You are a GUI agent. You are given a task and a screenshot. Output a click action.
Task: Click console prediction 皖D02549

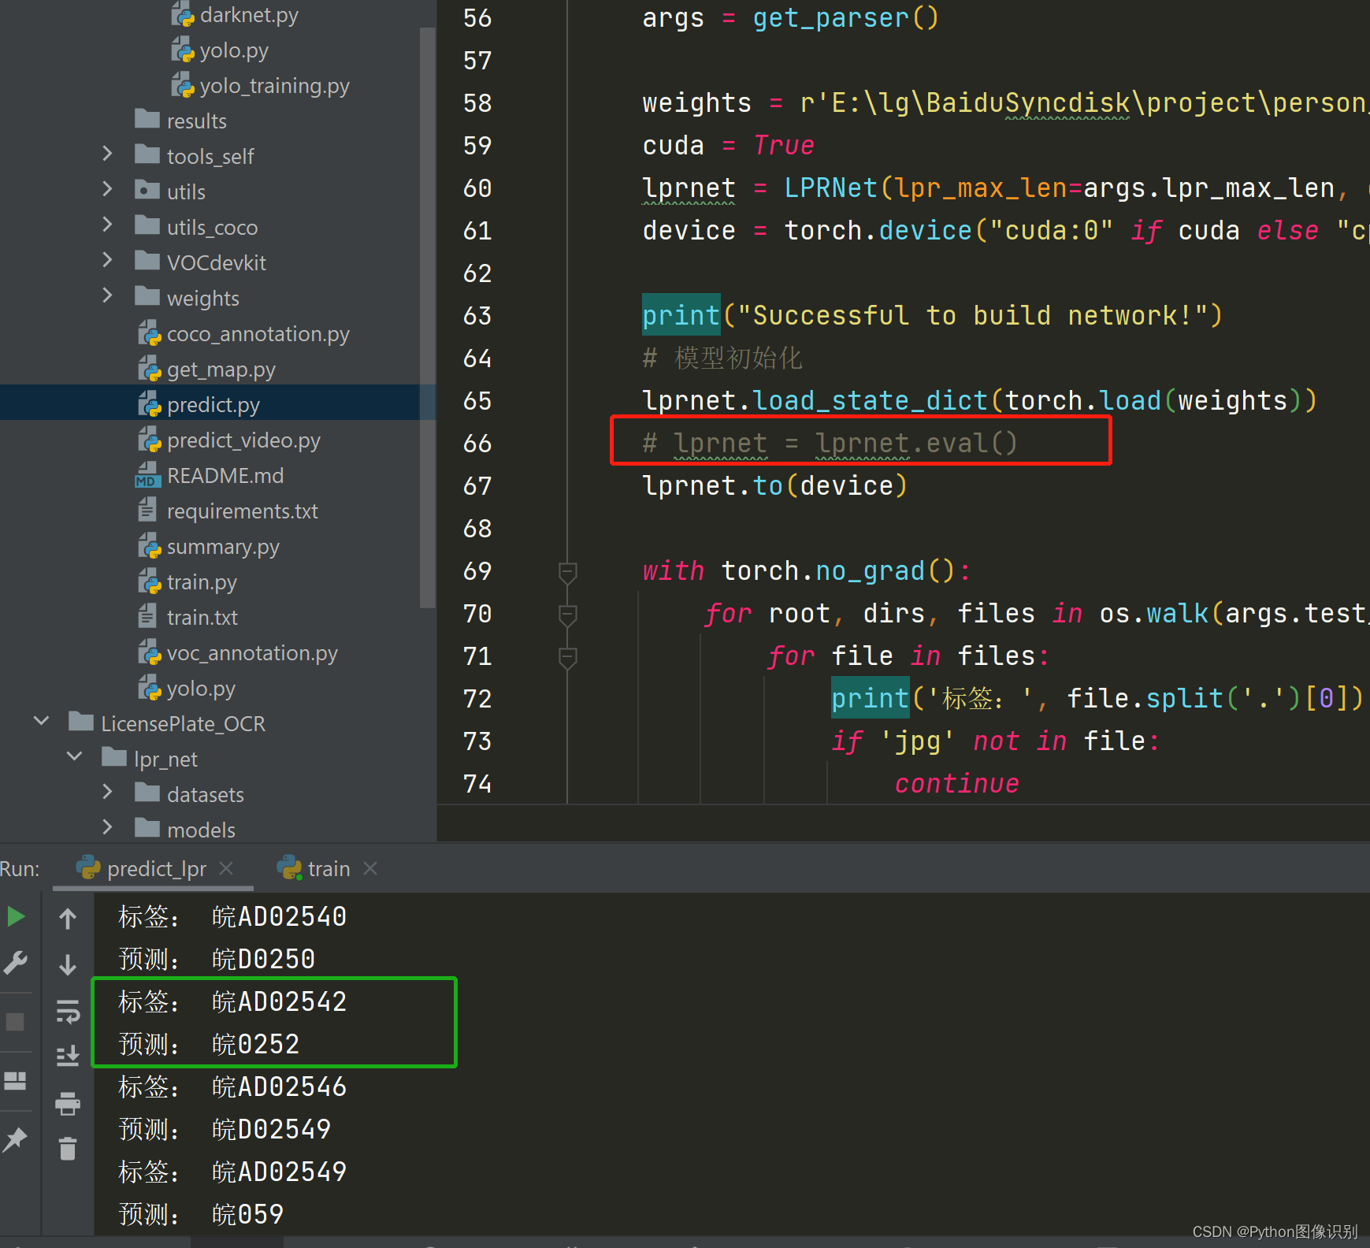coord(272,1129)
